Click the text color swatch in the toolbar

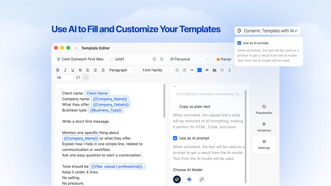(199, 70)
